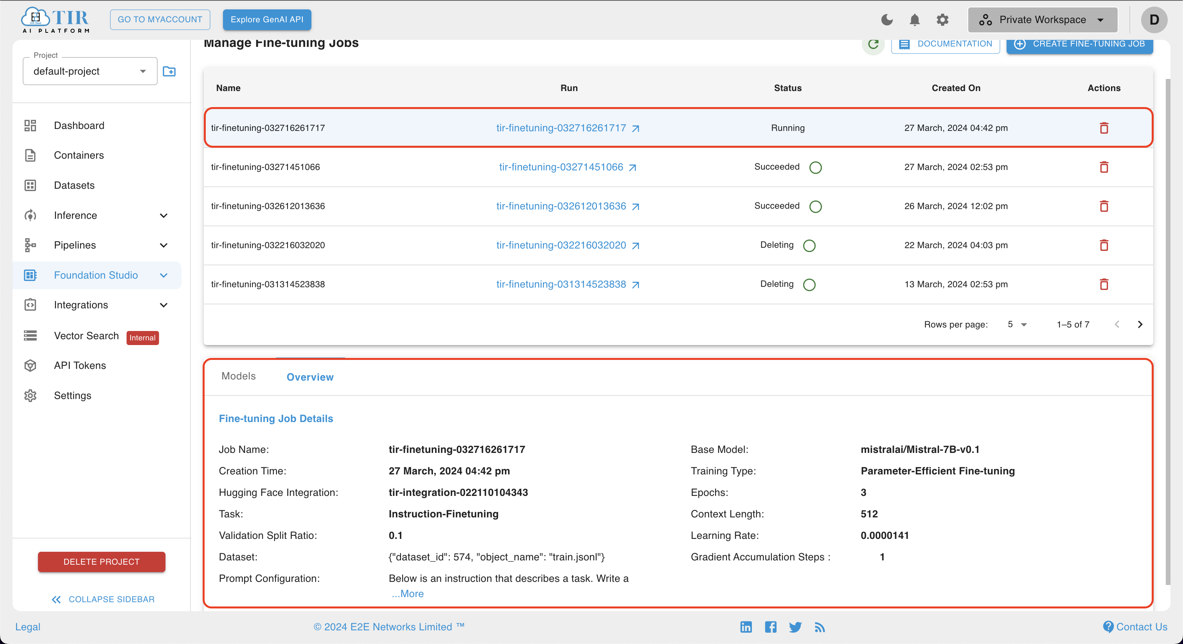The width and height of the screenshot is (1183, 644).
Task: Expand the Integrations menu chevron
Action: pyautogui.click(x=164, y=305)
